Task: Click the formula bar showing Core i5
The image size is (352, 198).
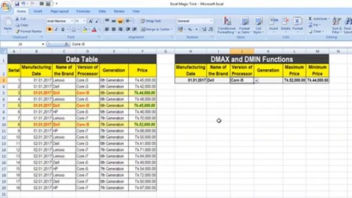Action: pyautogui.click(x=211, y=44)
